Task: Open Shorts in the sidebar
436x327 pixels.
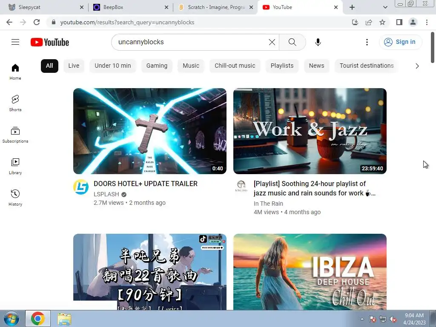Action: tap(15, 103)
